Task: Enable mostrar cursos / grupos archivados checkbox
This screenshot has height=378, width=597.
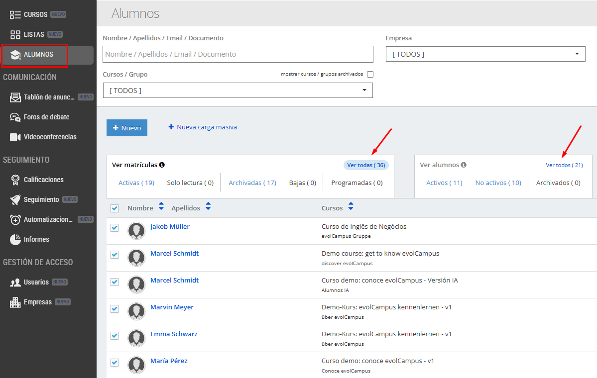Action: click(370, 74)
